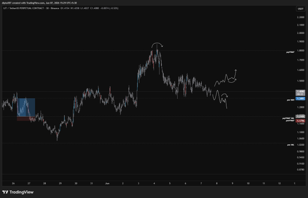Viewport: 308px width, 198px height.
Task: Click the C1.4080 close value in header
Action: coord(94,8)
